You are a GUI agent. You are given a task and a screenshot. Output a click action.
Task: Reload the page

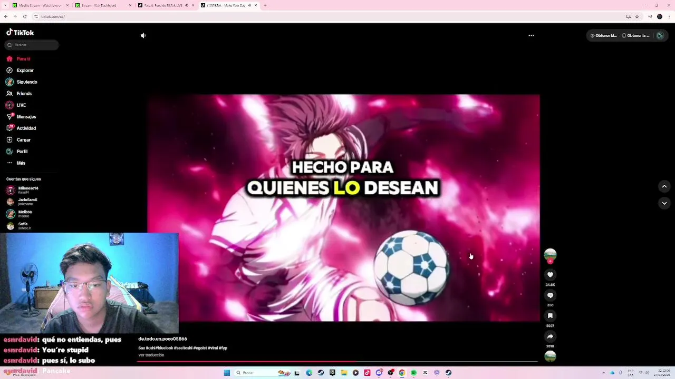(x=25, y=17)
